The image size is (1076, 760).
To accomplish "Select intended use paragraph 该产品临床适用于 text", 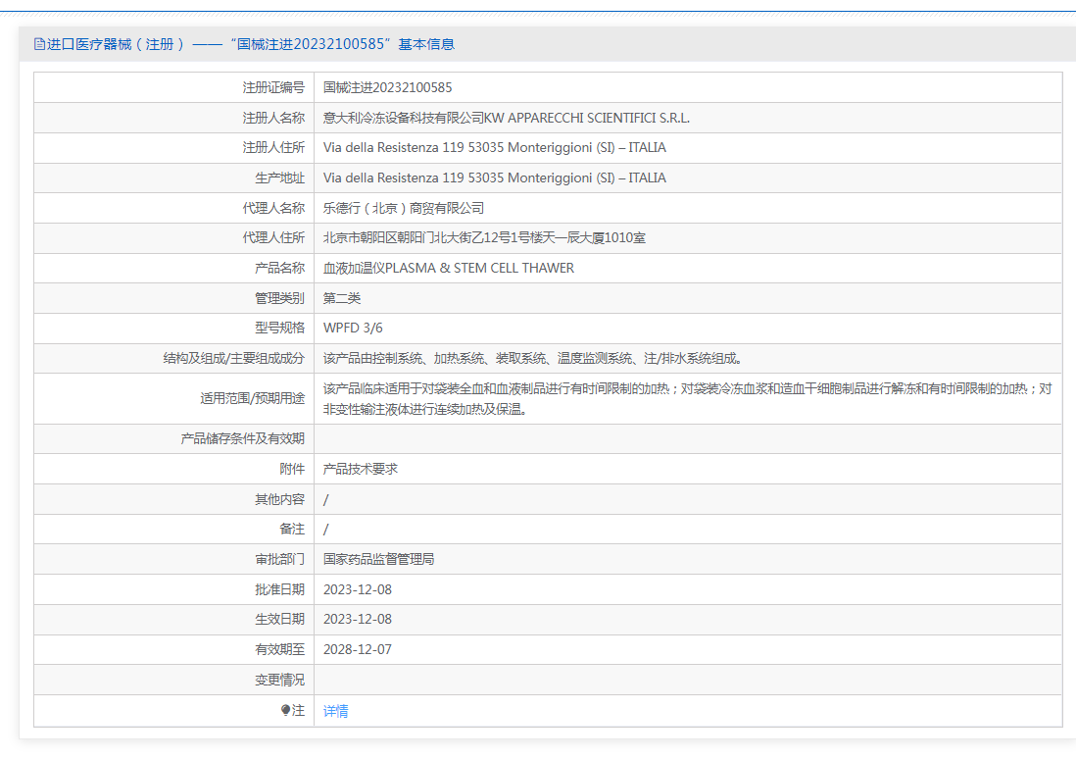I will [x=688, y=399].
